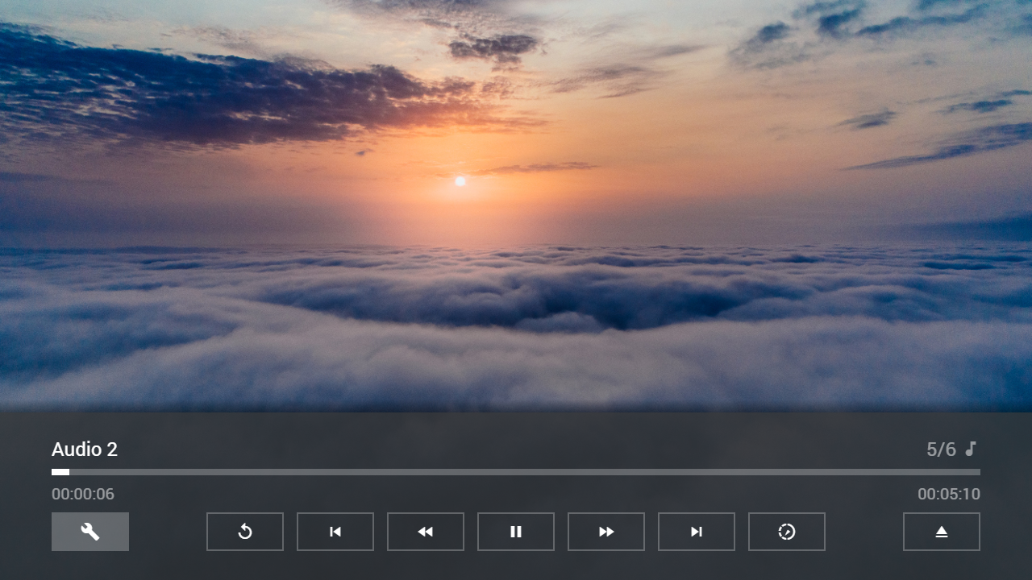Click the eject button
1032x580 pixels.
(x=942, y=532)
